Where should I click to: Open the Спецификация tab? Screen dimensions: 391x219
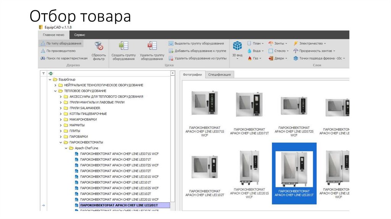(220, 74)
